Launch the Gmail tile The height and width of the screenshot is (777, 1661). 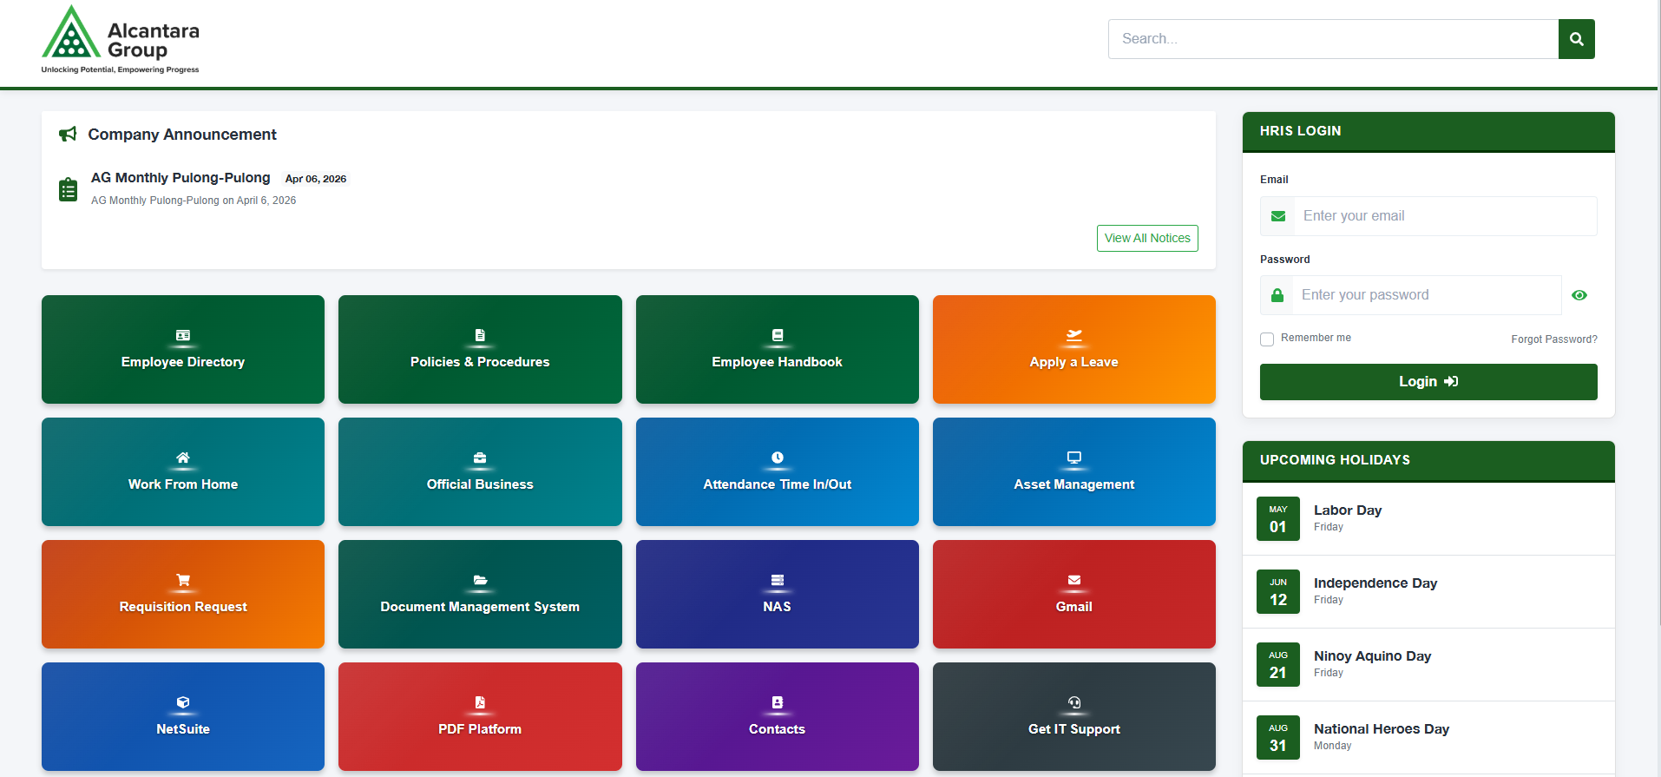pyautogui.click(x=1073, y=595)
